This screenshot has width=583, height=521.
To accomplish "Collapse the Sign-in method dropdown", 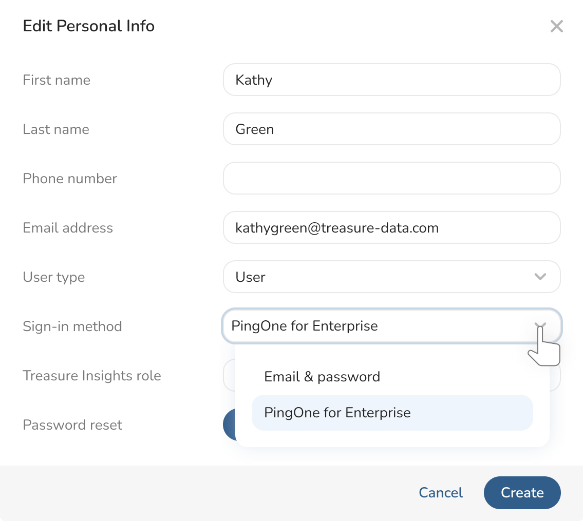I will pos(540,326).
